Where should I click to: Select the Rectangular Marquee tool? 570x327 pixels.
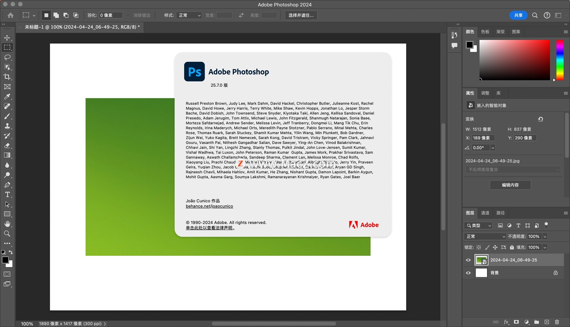click(x=7, y=47)
